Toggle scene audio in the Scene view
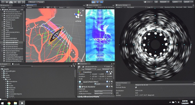The height and width of the screenshot is (105, 195). click(x=52, y=8)
